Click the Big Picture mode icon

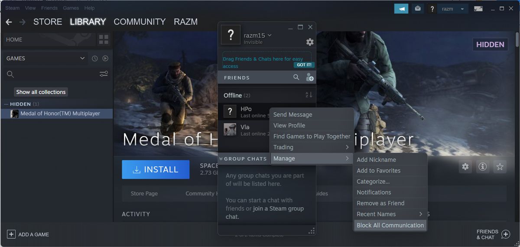click(478, 9)
